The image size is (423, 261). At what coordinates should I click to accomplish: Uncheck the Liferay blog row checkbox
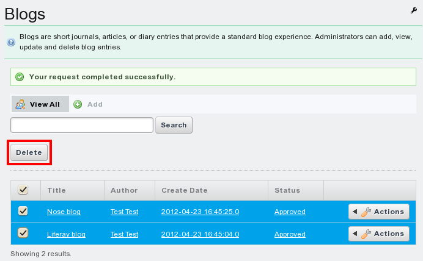tap(23, 233)
